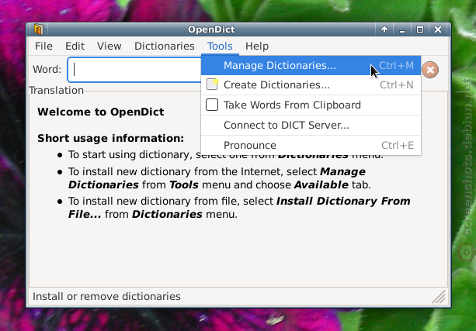Choose Connect to DICT Server...
Image resolution: width=476 pixels, height=331 pixels.
tap(311, 125)
